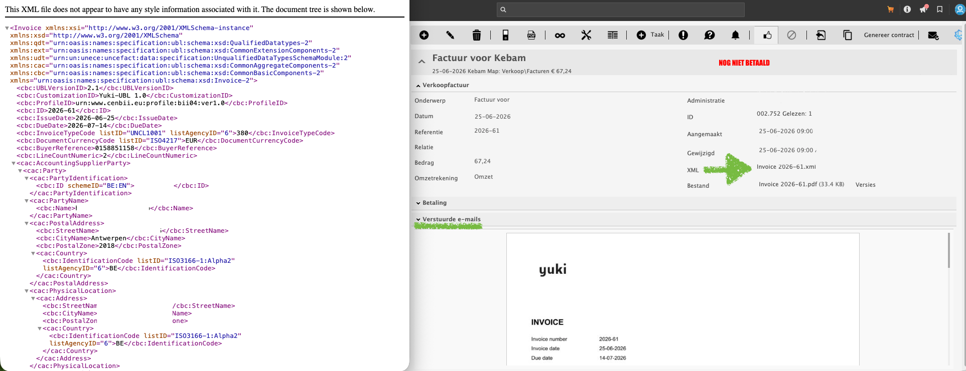Click the ID value 002.752 Gelezen: 1
Screen dimensions: 966x371
click(784, 114)
